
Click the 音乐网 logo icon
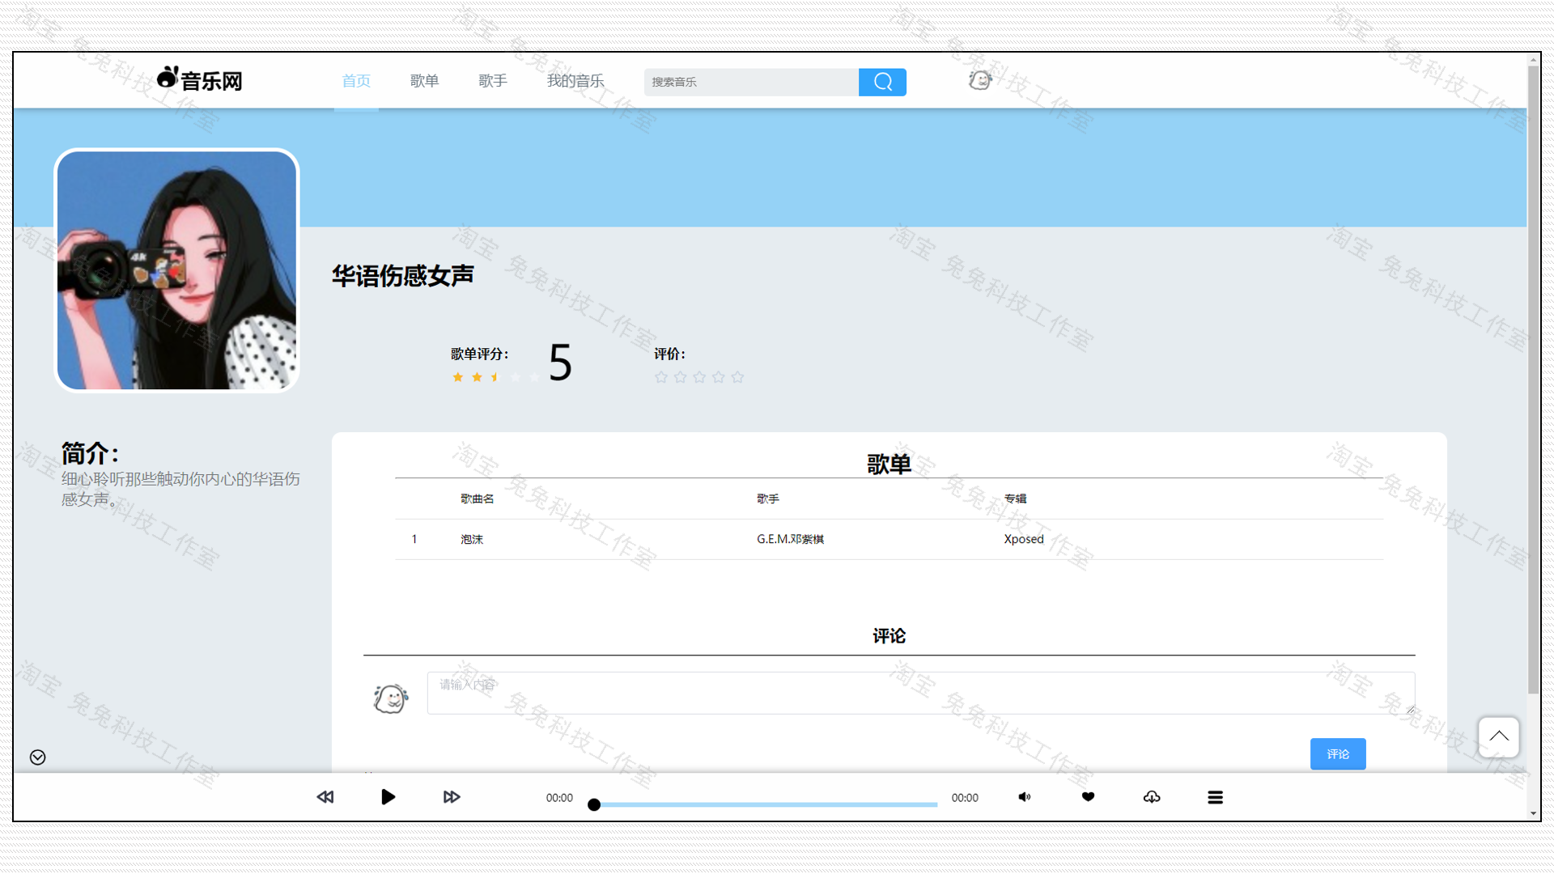point(167,77)
